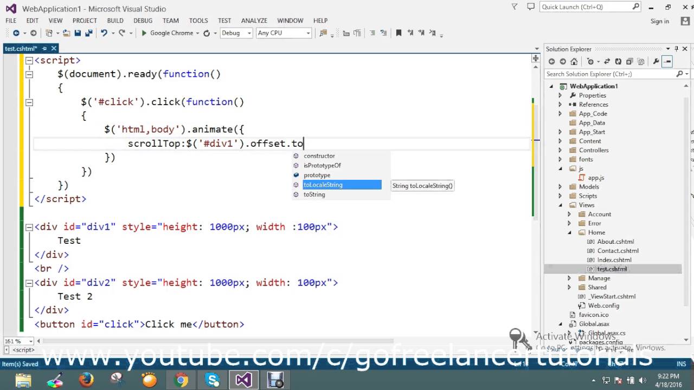Click the feedback notifications flag icon

point(515,7)
